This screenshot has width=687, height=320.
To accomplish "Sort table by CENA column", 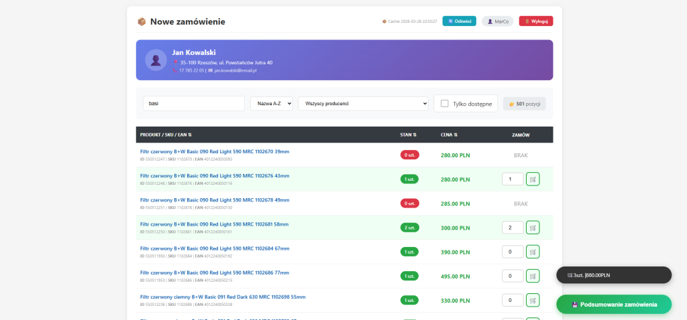I will click(448, 135).
